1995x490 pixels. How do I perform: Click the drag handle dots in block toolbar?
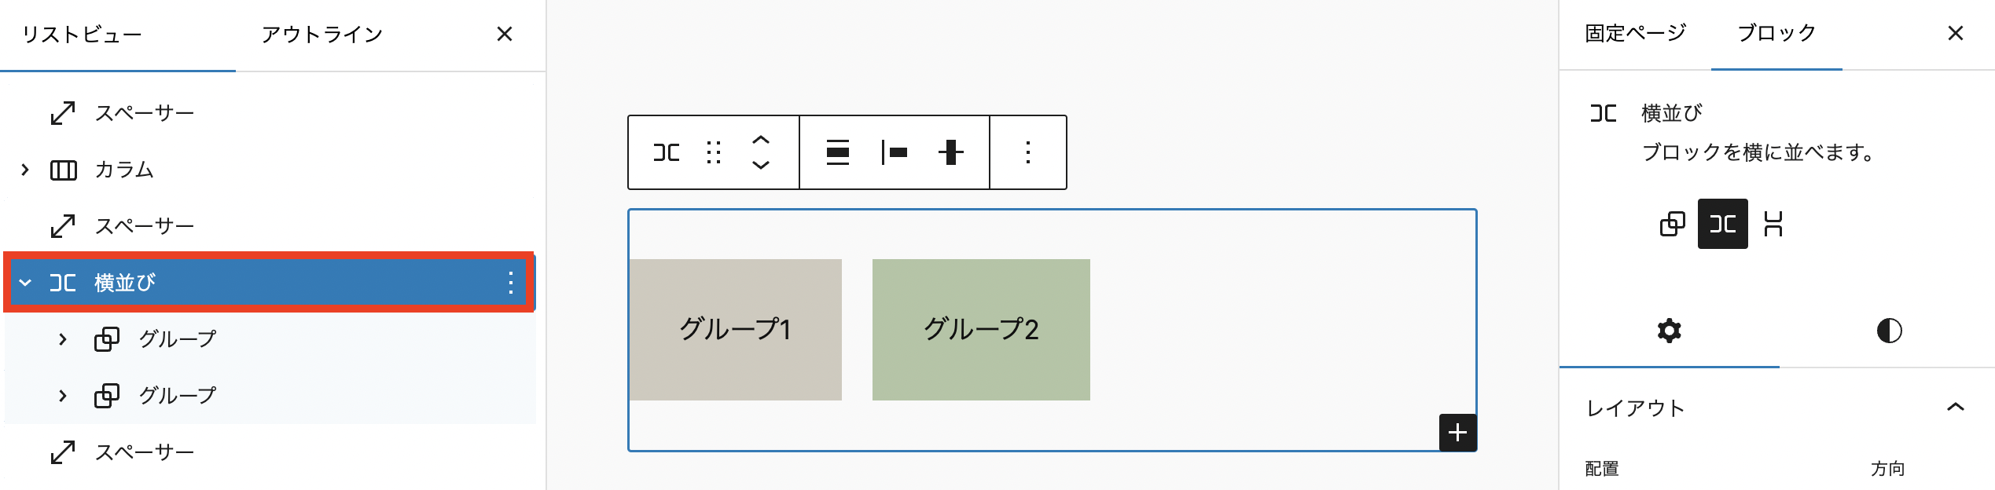pos(714,152)
